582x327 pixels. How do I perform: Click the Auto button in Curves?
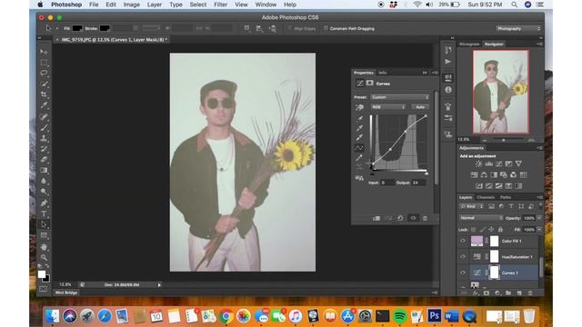click(x=420, y=107)
